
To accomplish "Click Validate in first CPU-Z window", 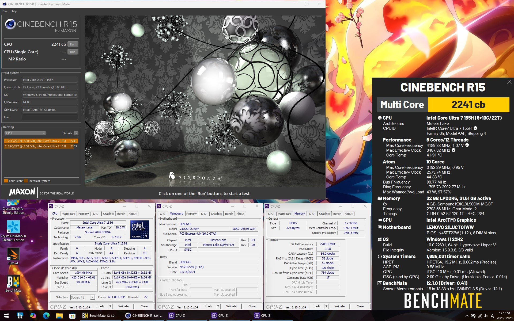I will [x=123, y=306].
